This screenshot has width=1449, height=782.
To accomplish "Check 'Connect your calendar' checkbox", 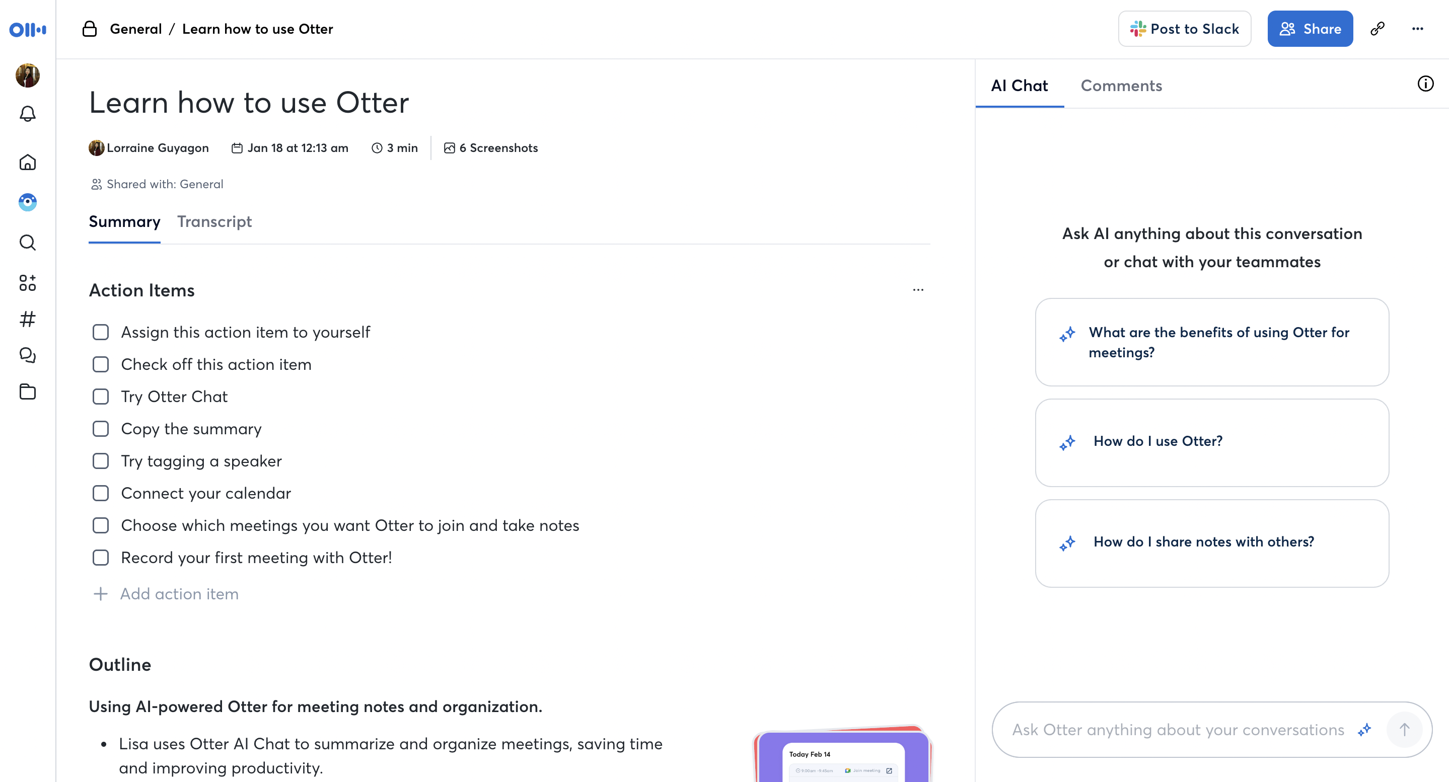I will click(101, 493).
